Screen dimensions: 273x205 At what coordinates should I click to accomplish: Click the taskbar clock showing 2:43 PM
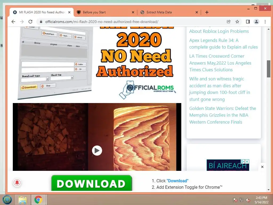coord(261,200)
